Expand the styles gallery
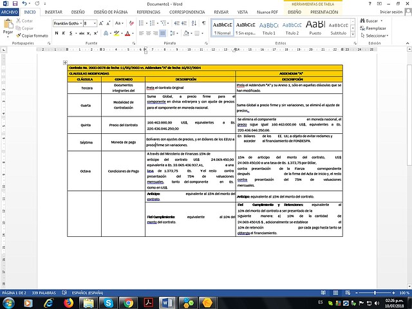Viewport: 412px width, 309px height. (x=353, y=34)
